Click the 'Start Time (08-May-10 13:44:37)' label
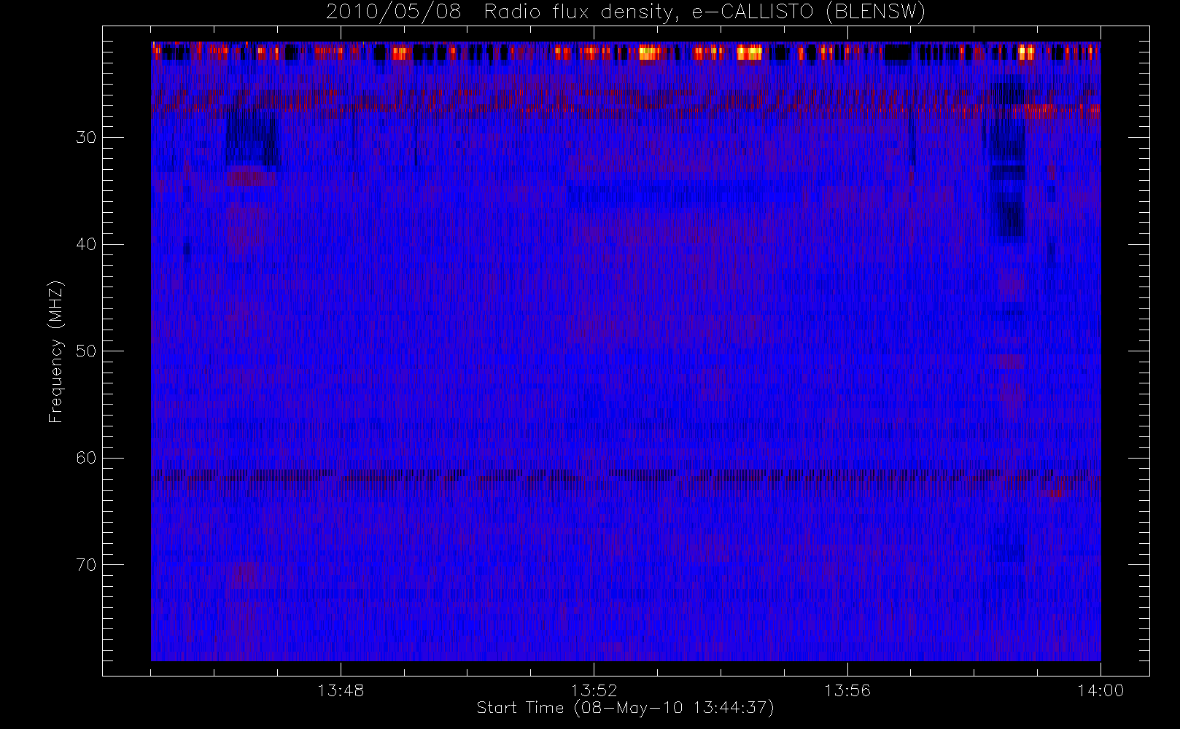The height and width of the screenshot is (729, 1180). pyautogui.click(x=626, y=708)
